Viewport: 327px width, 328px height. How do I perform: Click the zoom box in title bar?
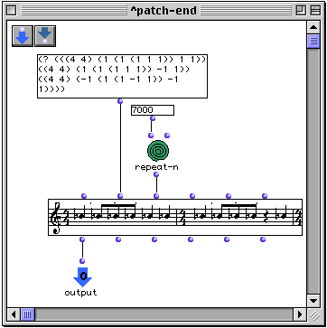coord(301,11)
